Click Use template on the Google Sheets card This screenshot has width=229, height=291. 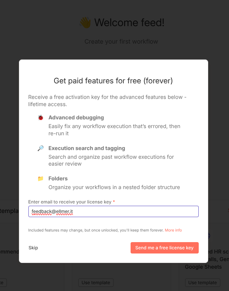(203, 283)
